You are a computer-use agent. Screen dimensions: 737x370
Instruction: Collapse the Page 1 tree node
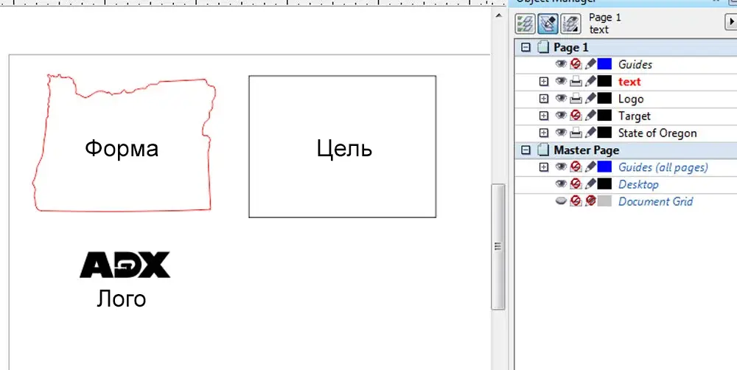click(x=526, y=47)
